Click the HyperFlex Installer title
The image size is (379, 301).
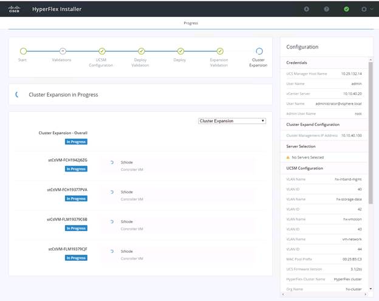[57, 9]
